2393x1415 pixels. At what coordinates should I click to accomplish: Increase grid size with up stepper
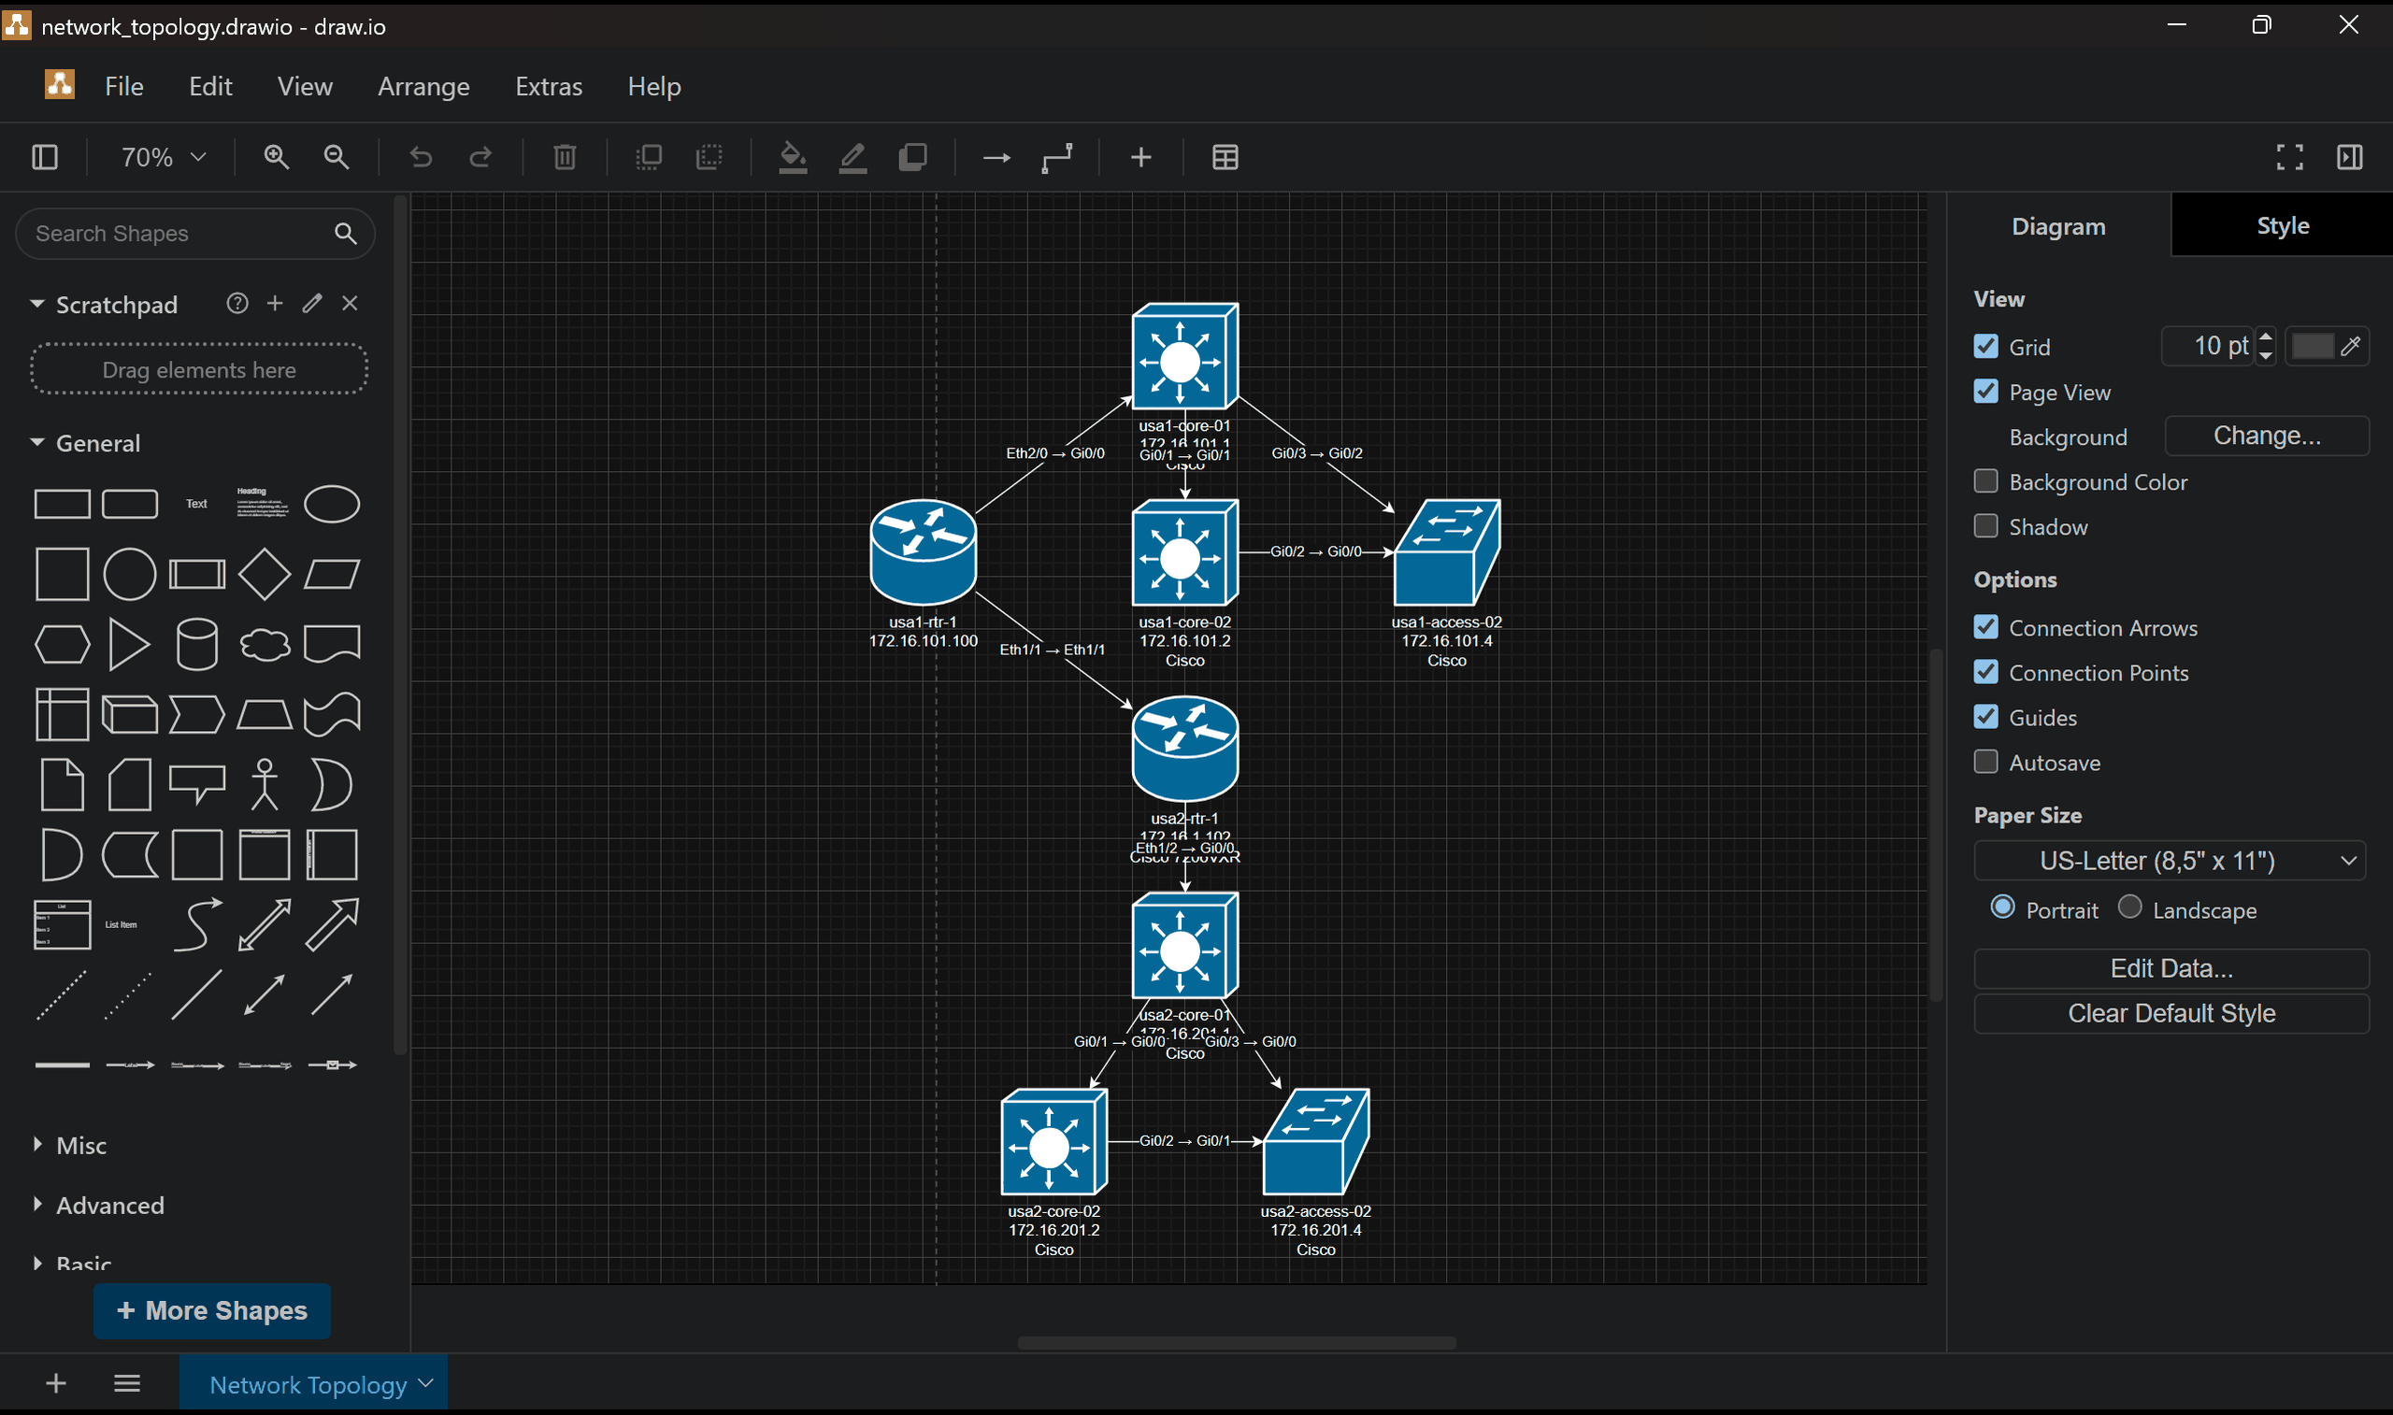[x=2266, y=336]
